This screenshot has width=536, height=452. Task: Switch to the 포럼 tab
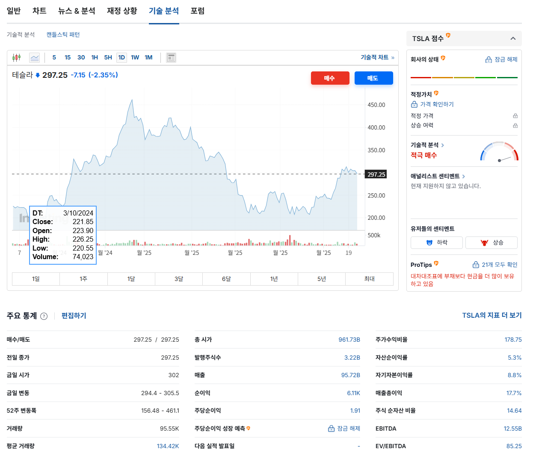pos(197,11)
